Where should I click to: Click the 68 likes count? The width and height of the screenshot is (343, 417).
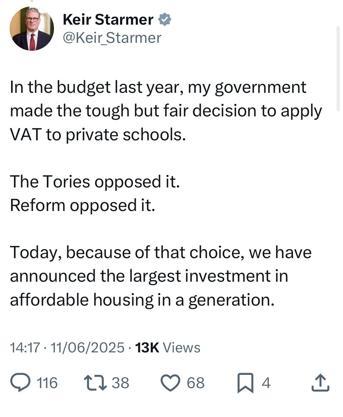tap(195, 383)
